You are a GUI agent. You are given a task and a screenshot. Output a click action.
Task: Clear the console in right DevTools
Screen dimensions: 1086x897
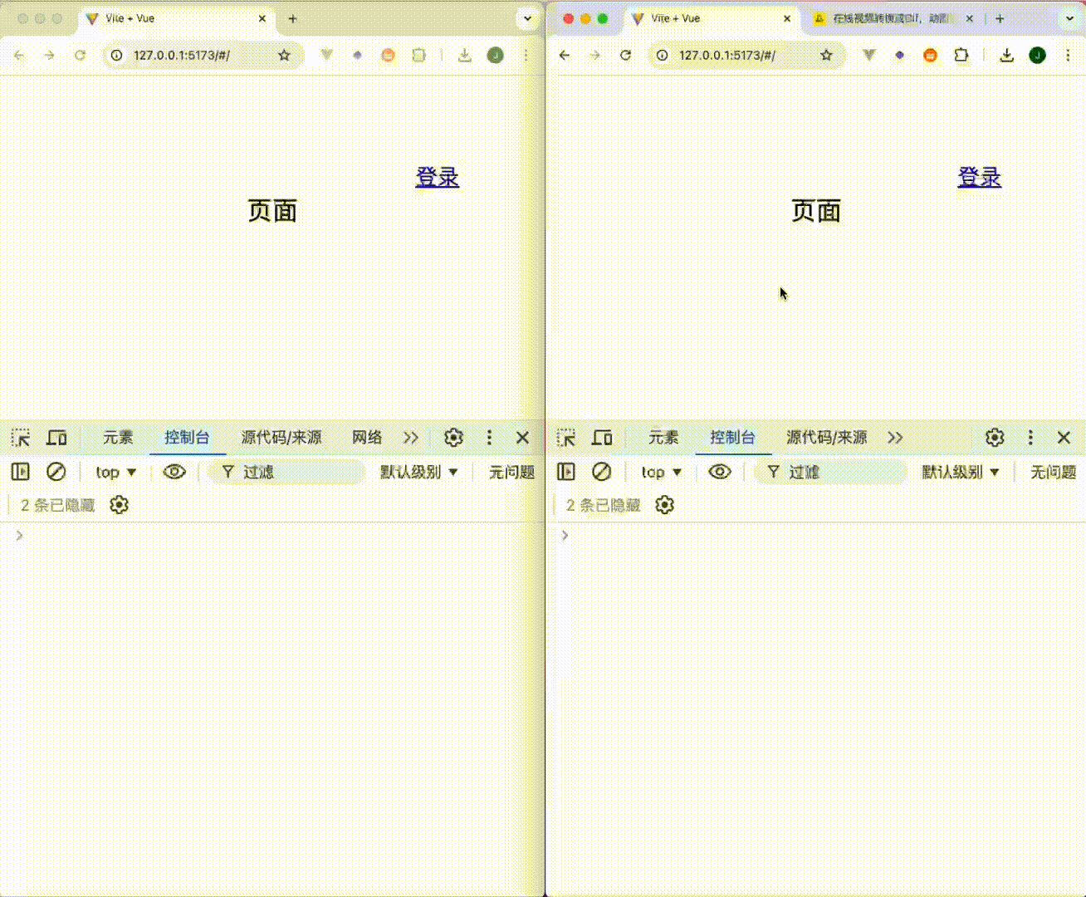pyautogui.click(x=601, y=472)
